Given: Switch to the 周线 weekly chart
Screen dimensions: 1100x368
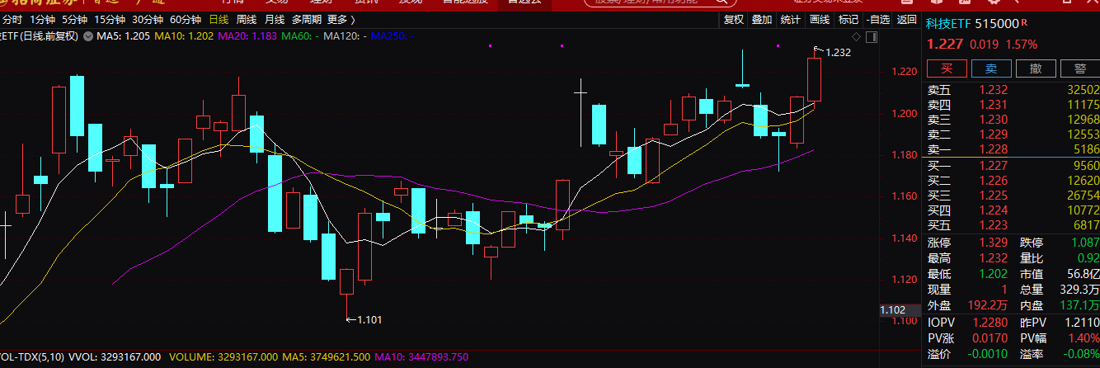Looking at the screenshot, I should pyautogui.click(x=247, y=19).
